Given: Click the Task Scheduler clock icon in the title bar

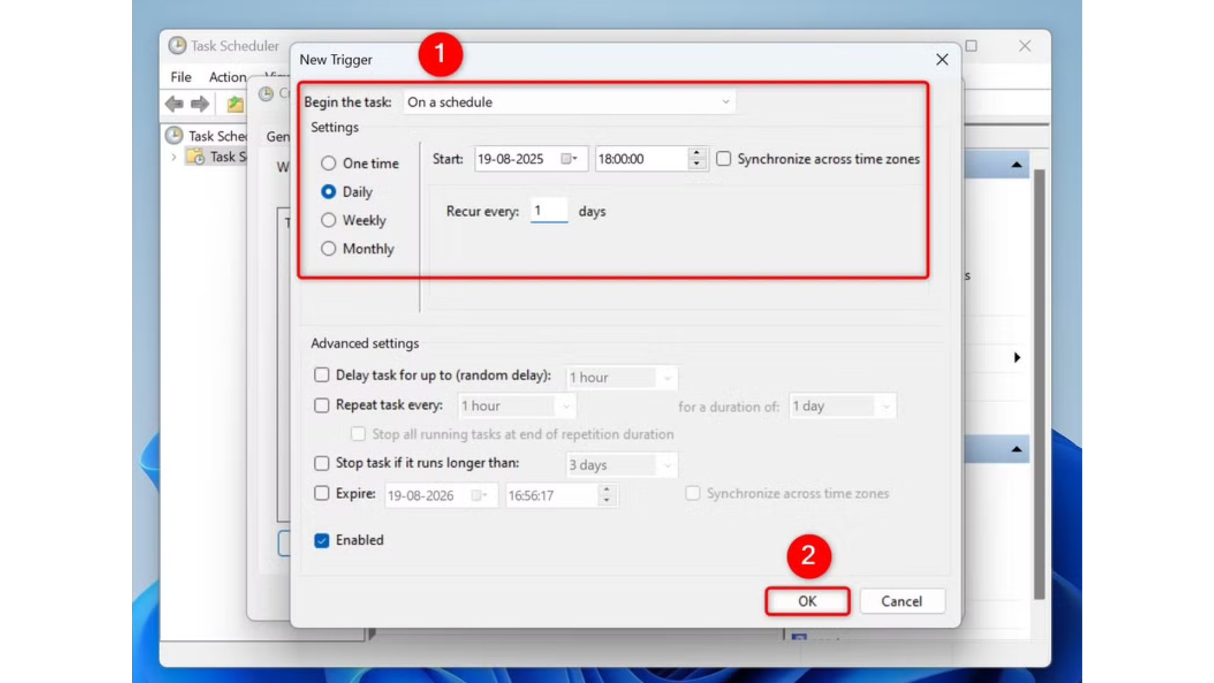Looking at the screenshot, I should pos(178,46).
